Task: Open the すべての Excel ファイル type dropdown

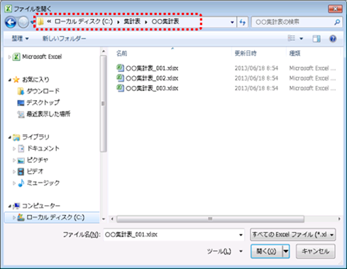Action: click(x=293, y=235)
